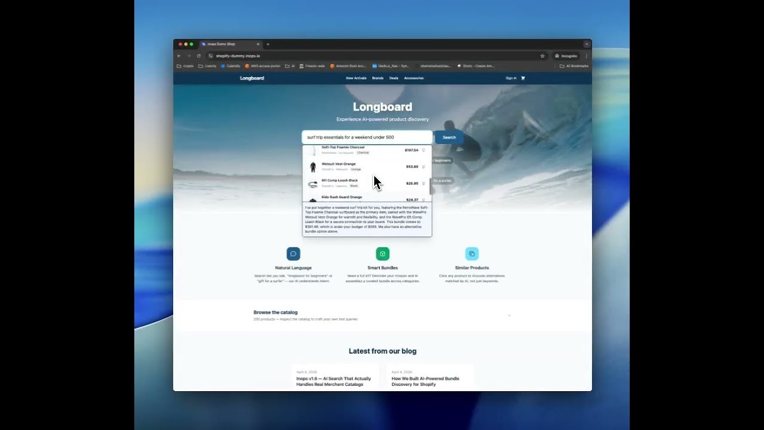The image size is (764, 430).
Task: Open the AI bookmarks folder
Action: click(x=290, y=66)
